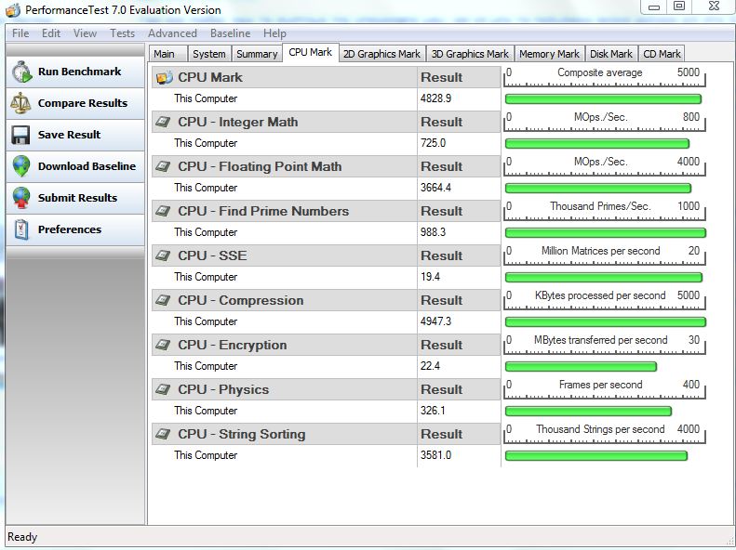Click the Compare Results scales icon

click(20, 103)
